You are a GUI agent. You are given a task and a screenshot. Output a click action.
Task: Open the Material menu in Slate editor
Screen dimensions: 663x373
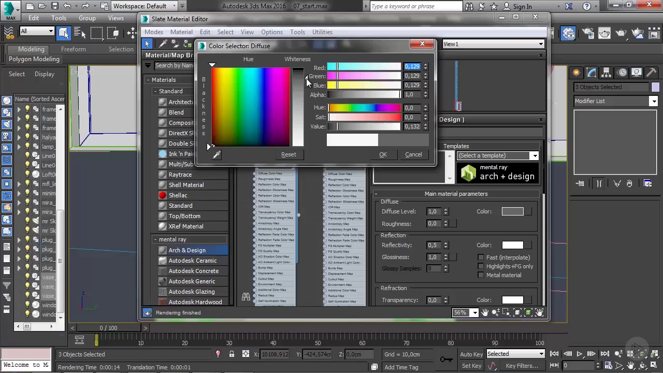(181, 32)
